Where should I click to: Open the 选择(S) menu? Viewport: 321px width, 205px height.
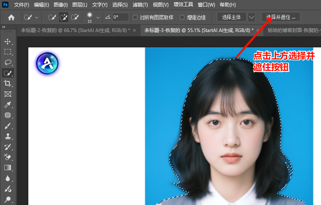[x=120, y=5]
